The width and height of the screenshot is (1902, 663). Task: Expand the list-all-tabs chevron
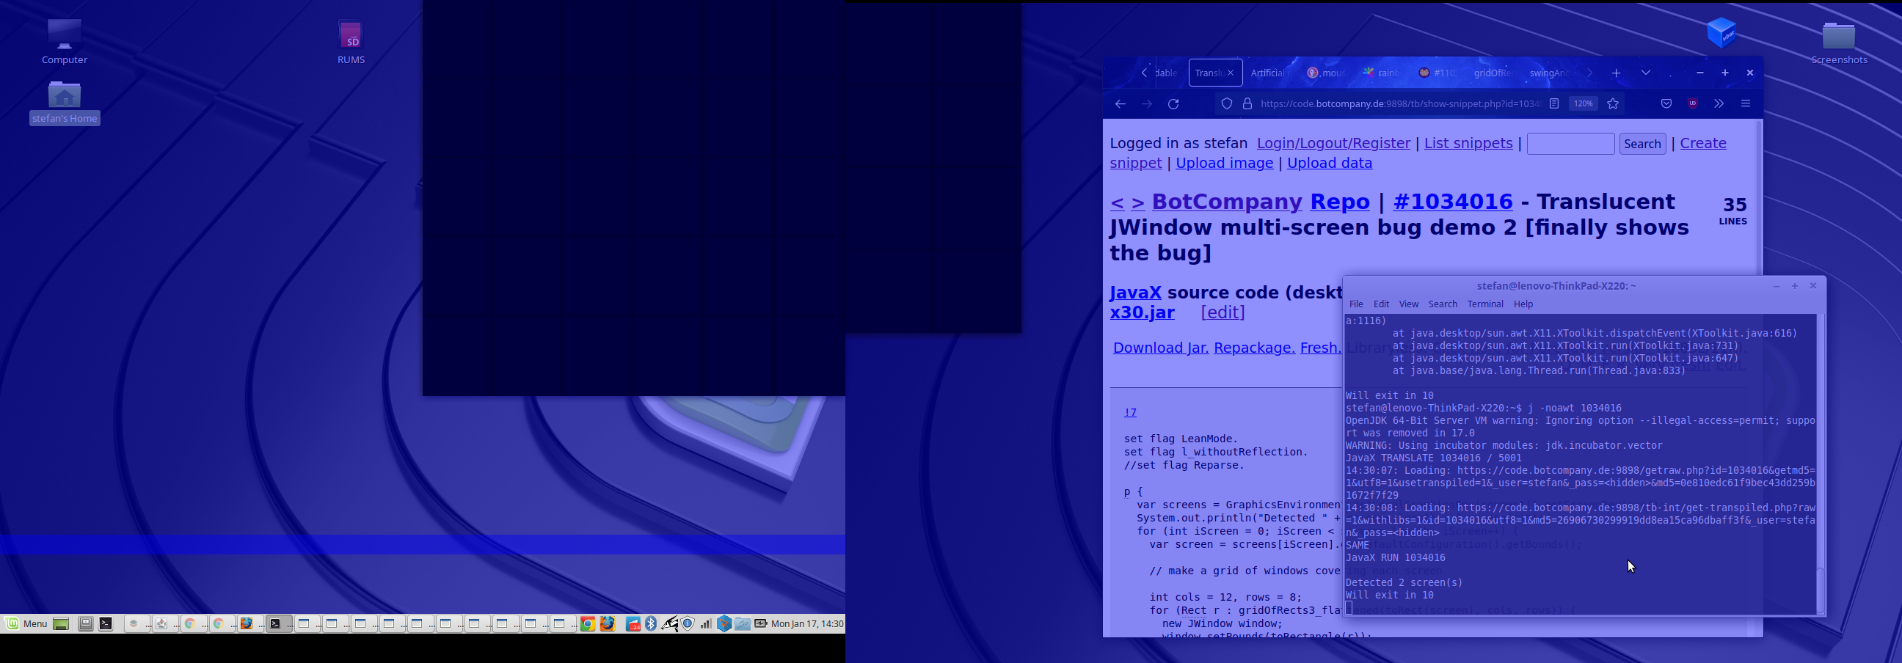(1646, 73)
